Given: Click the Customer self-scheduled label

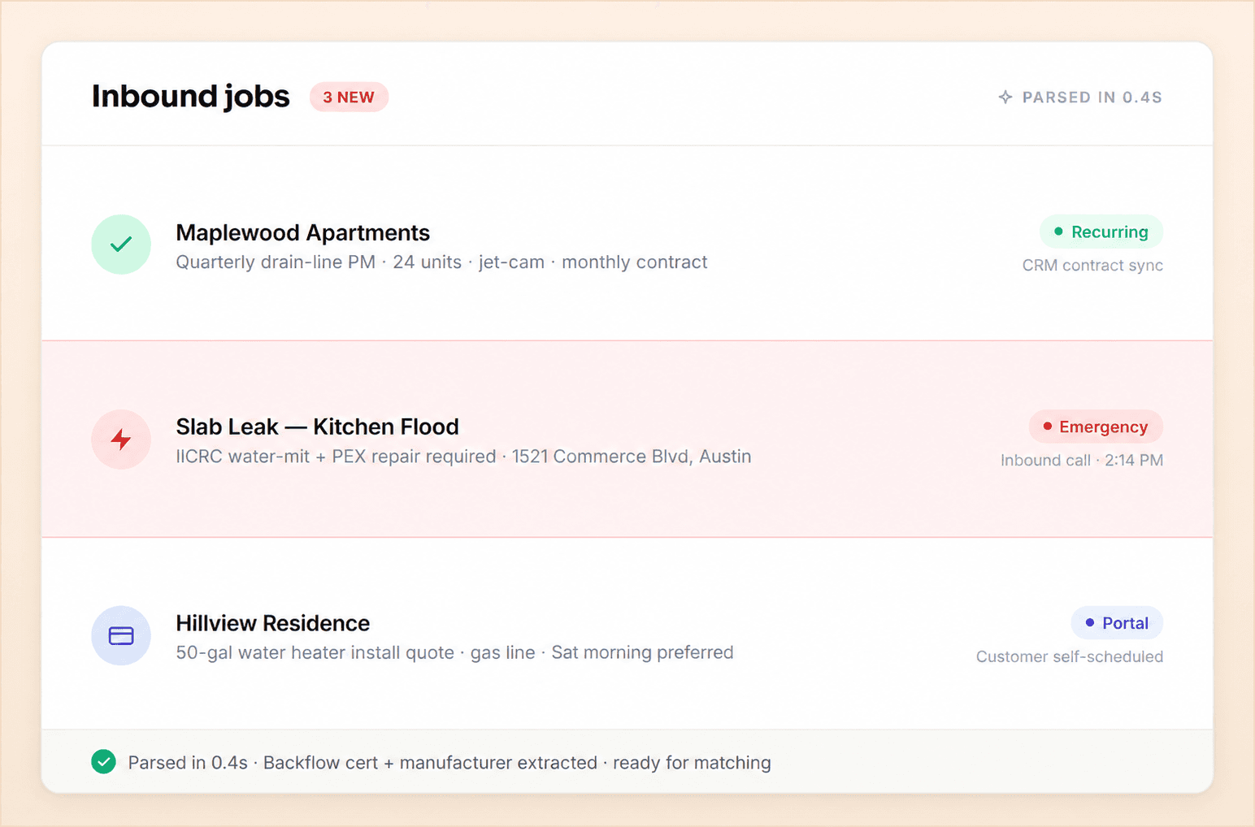Looking at the screenshot, I should (x=1070, y=656).
